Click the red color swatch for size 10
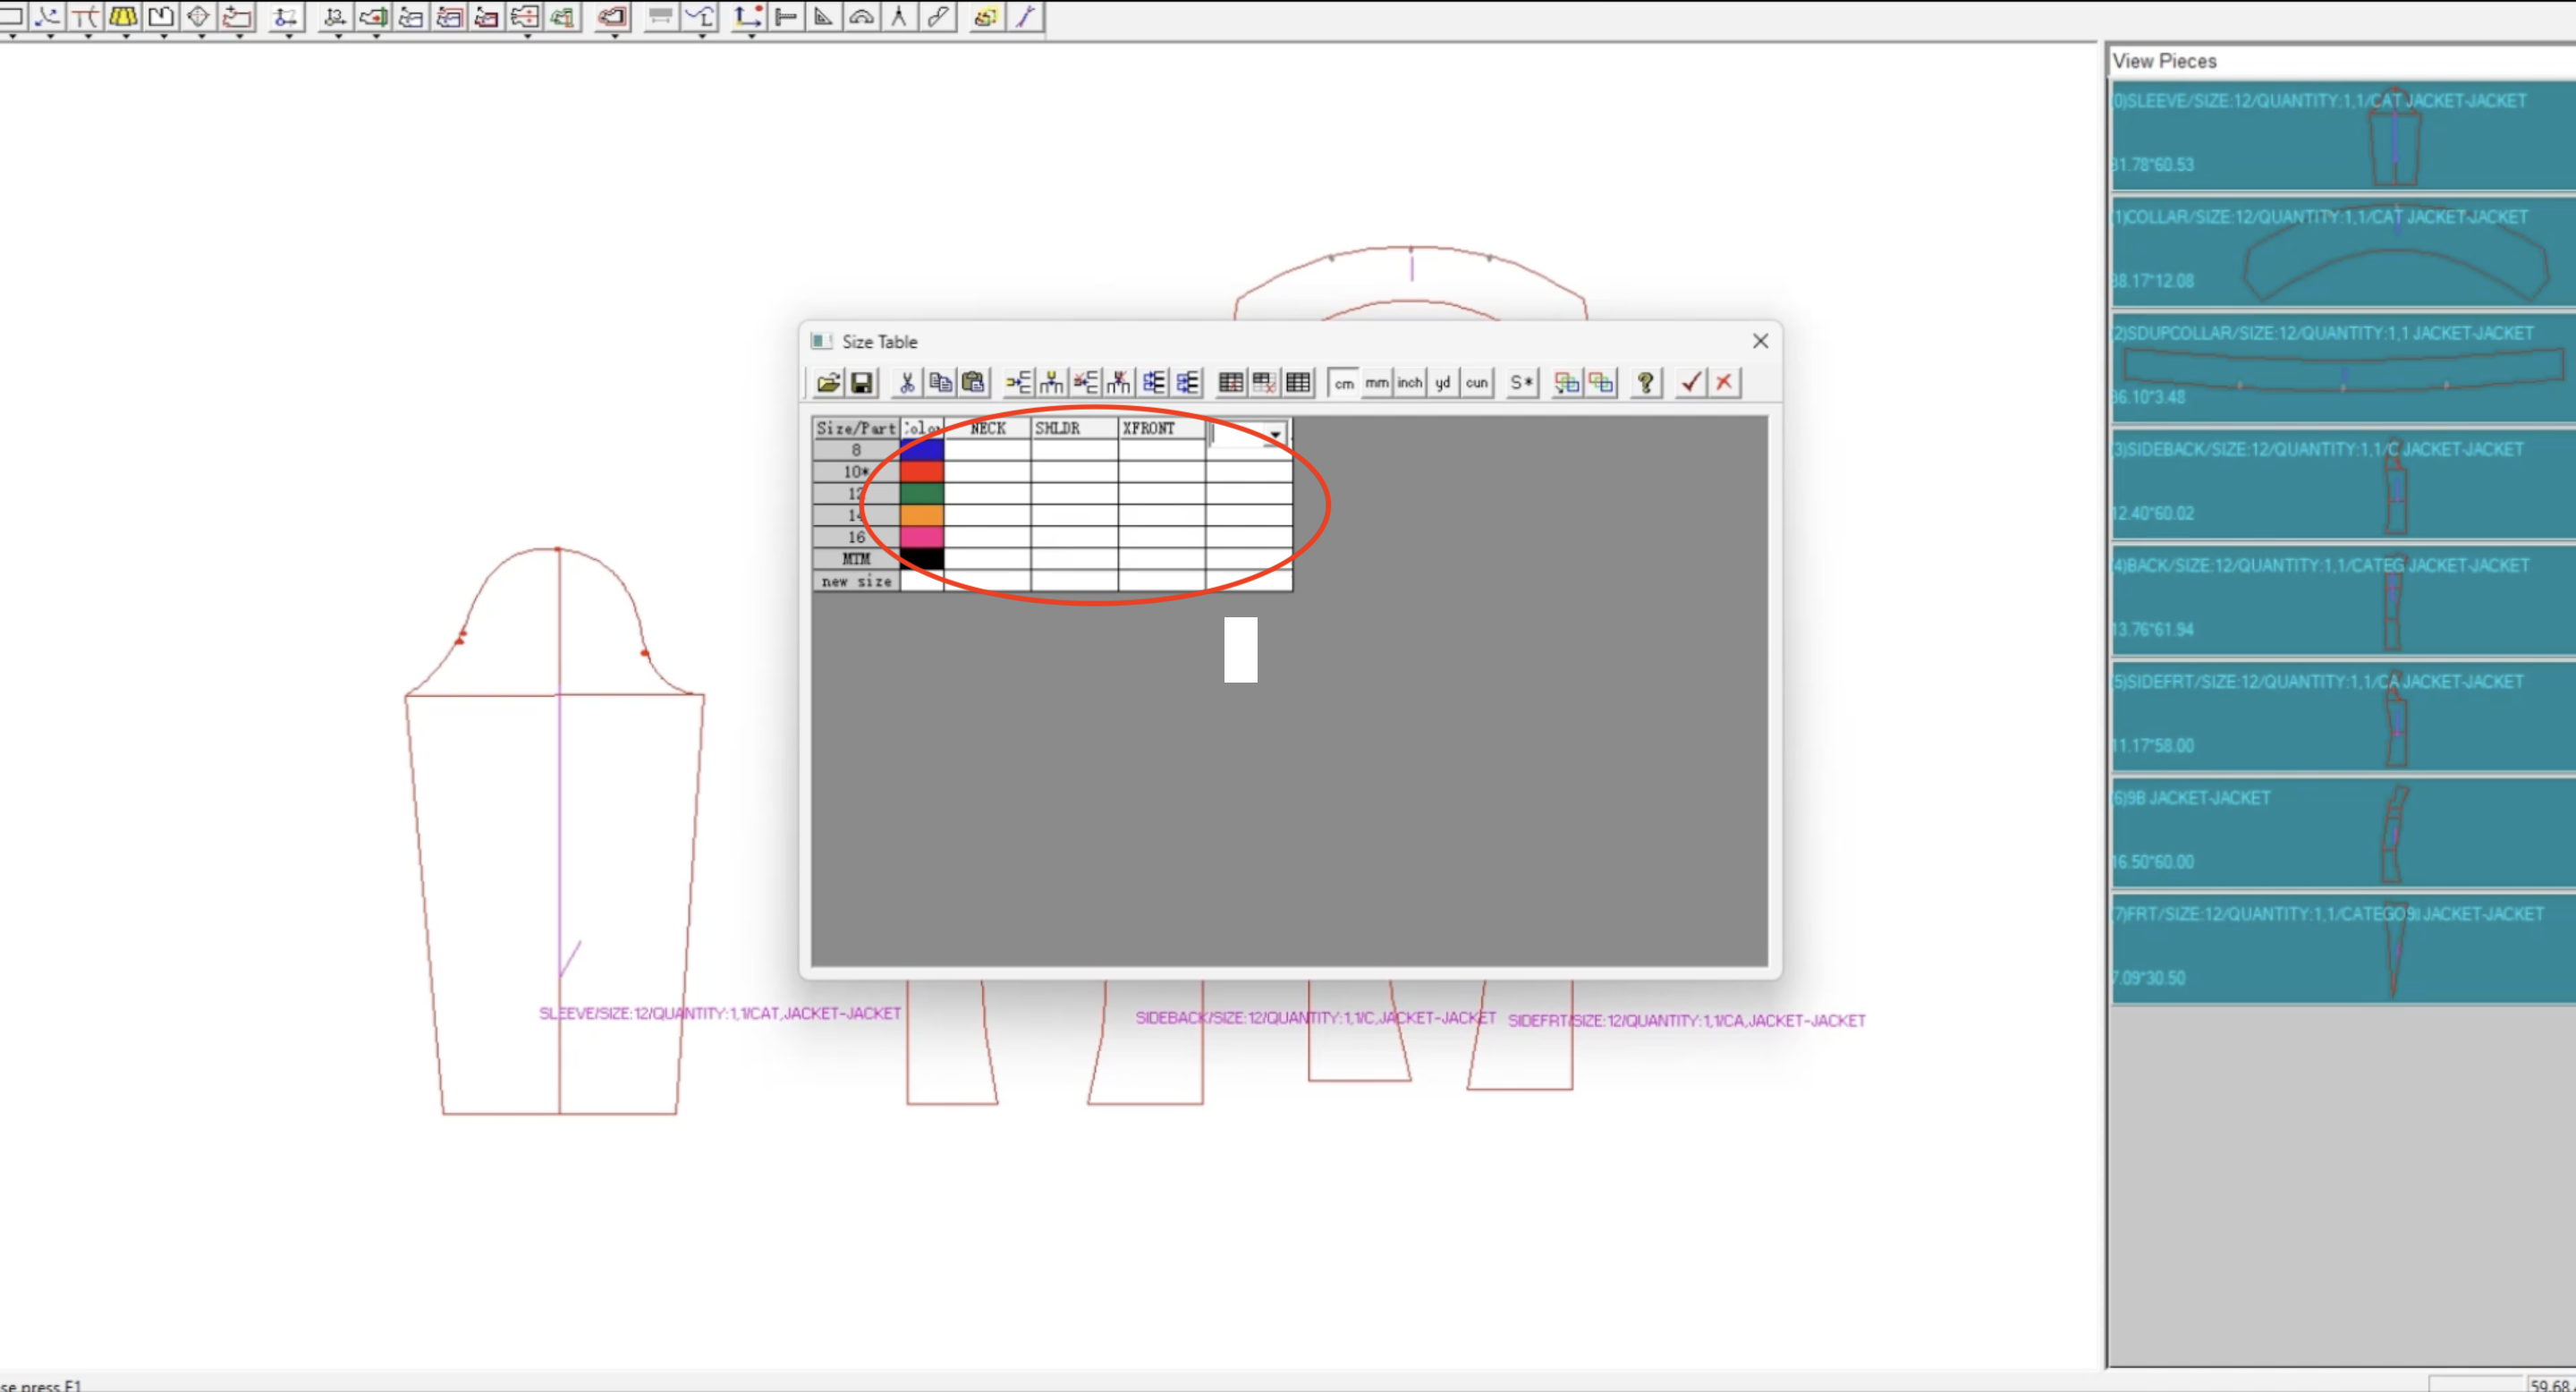Viewport: 2576px width, 1392px height. (x=921, y=471)
